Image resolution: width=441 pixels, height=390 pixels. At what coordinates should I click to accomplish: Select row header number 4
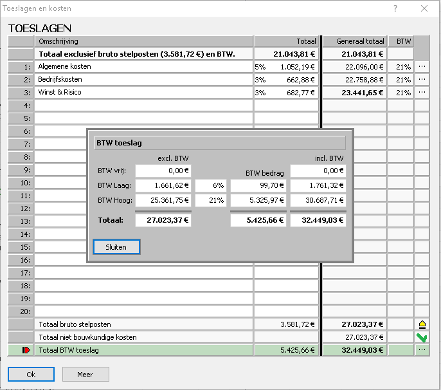[21, 106]
